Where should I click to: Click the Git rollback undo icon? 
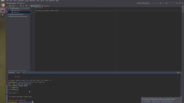[177, 3]
